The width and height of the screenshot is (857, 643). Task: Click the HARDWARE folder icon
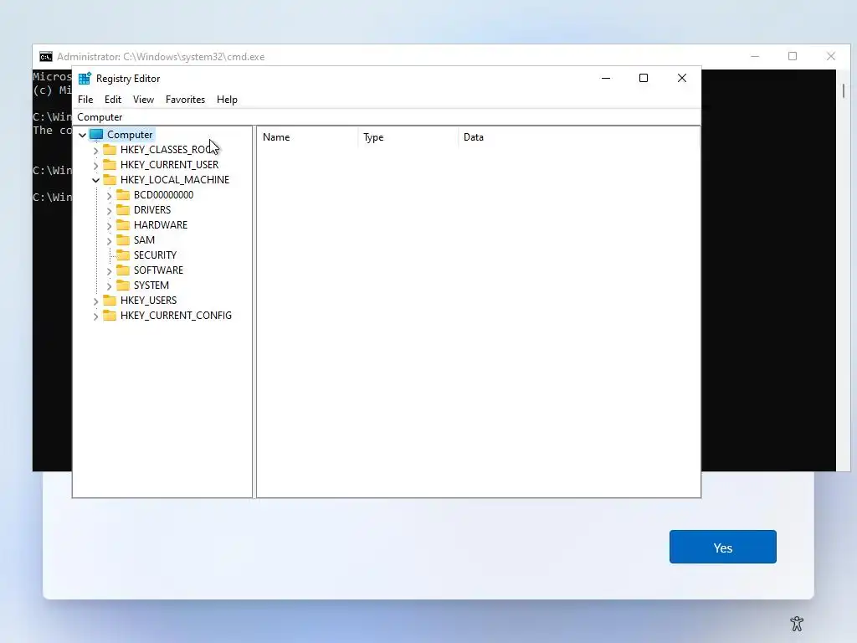click(x=123, y=224)
